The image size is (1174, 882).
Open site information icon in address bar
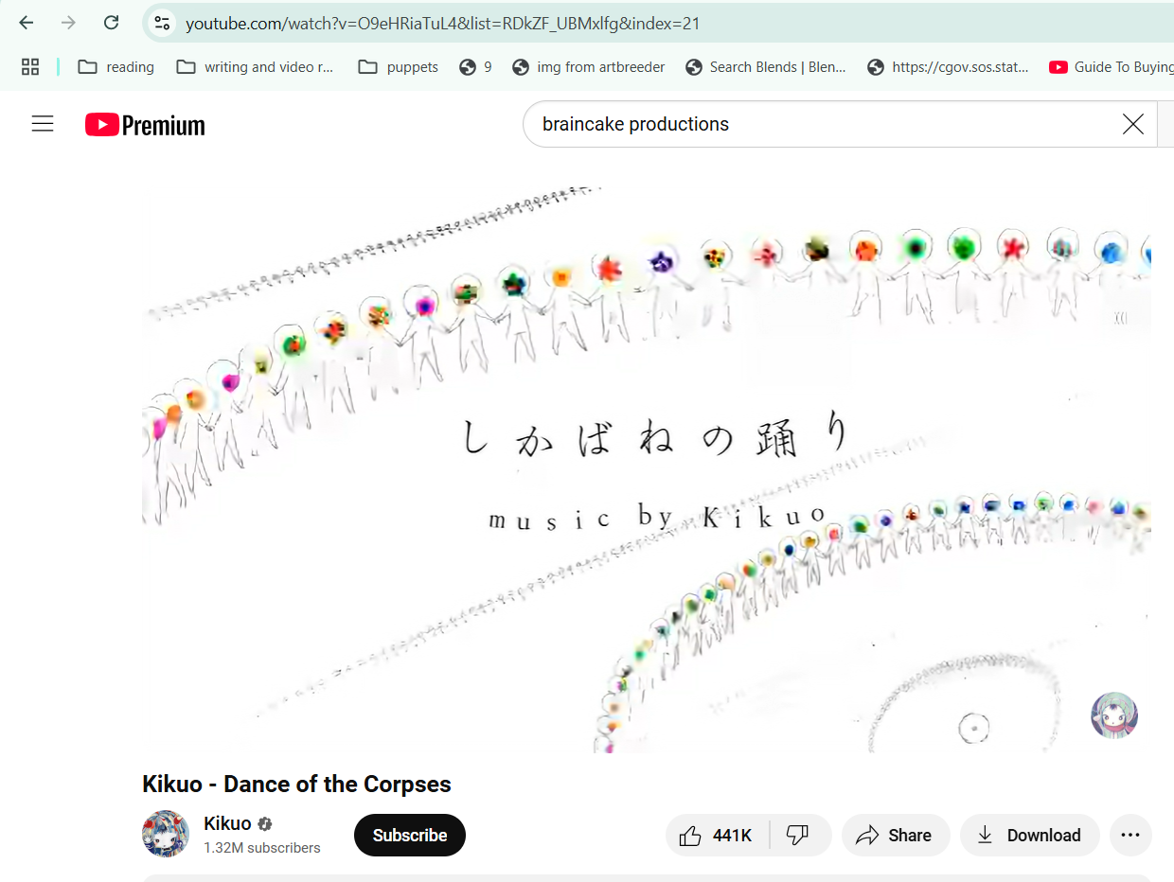[163, 23]
